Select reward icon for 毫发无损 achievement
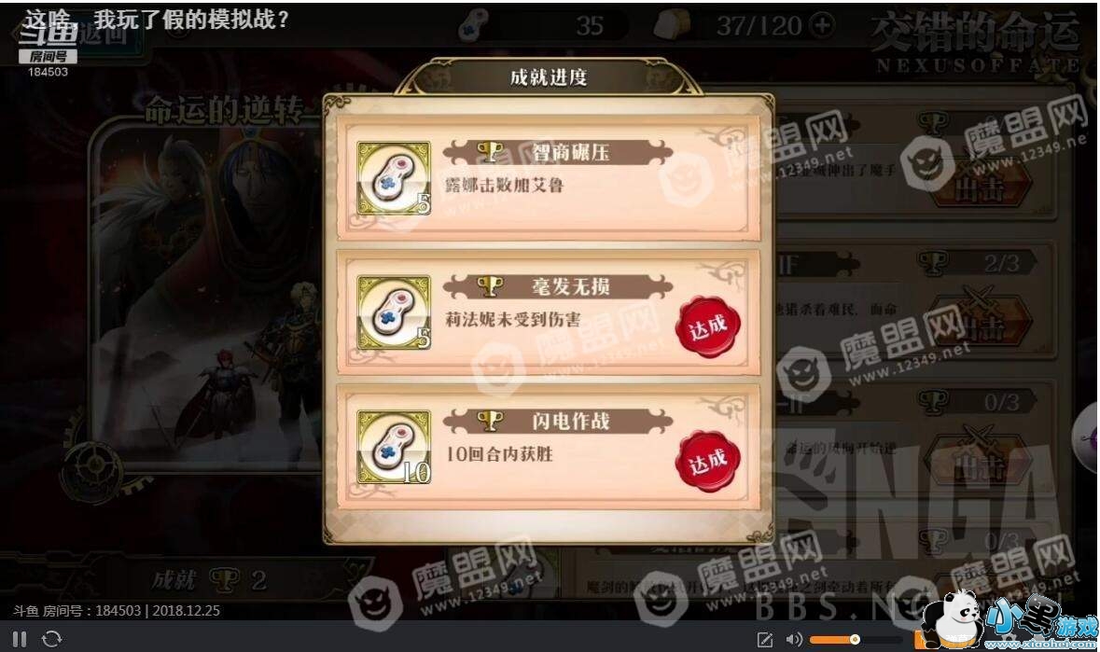 (x=393, y=312)
